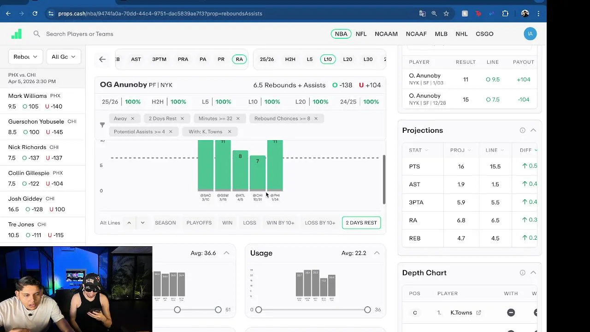Switch to the MLB league tab
The width and height of the screenshot is (590, 332).
pos(441,34)
